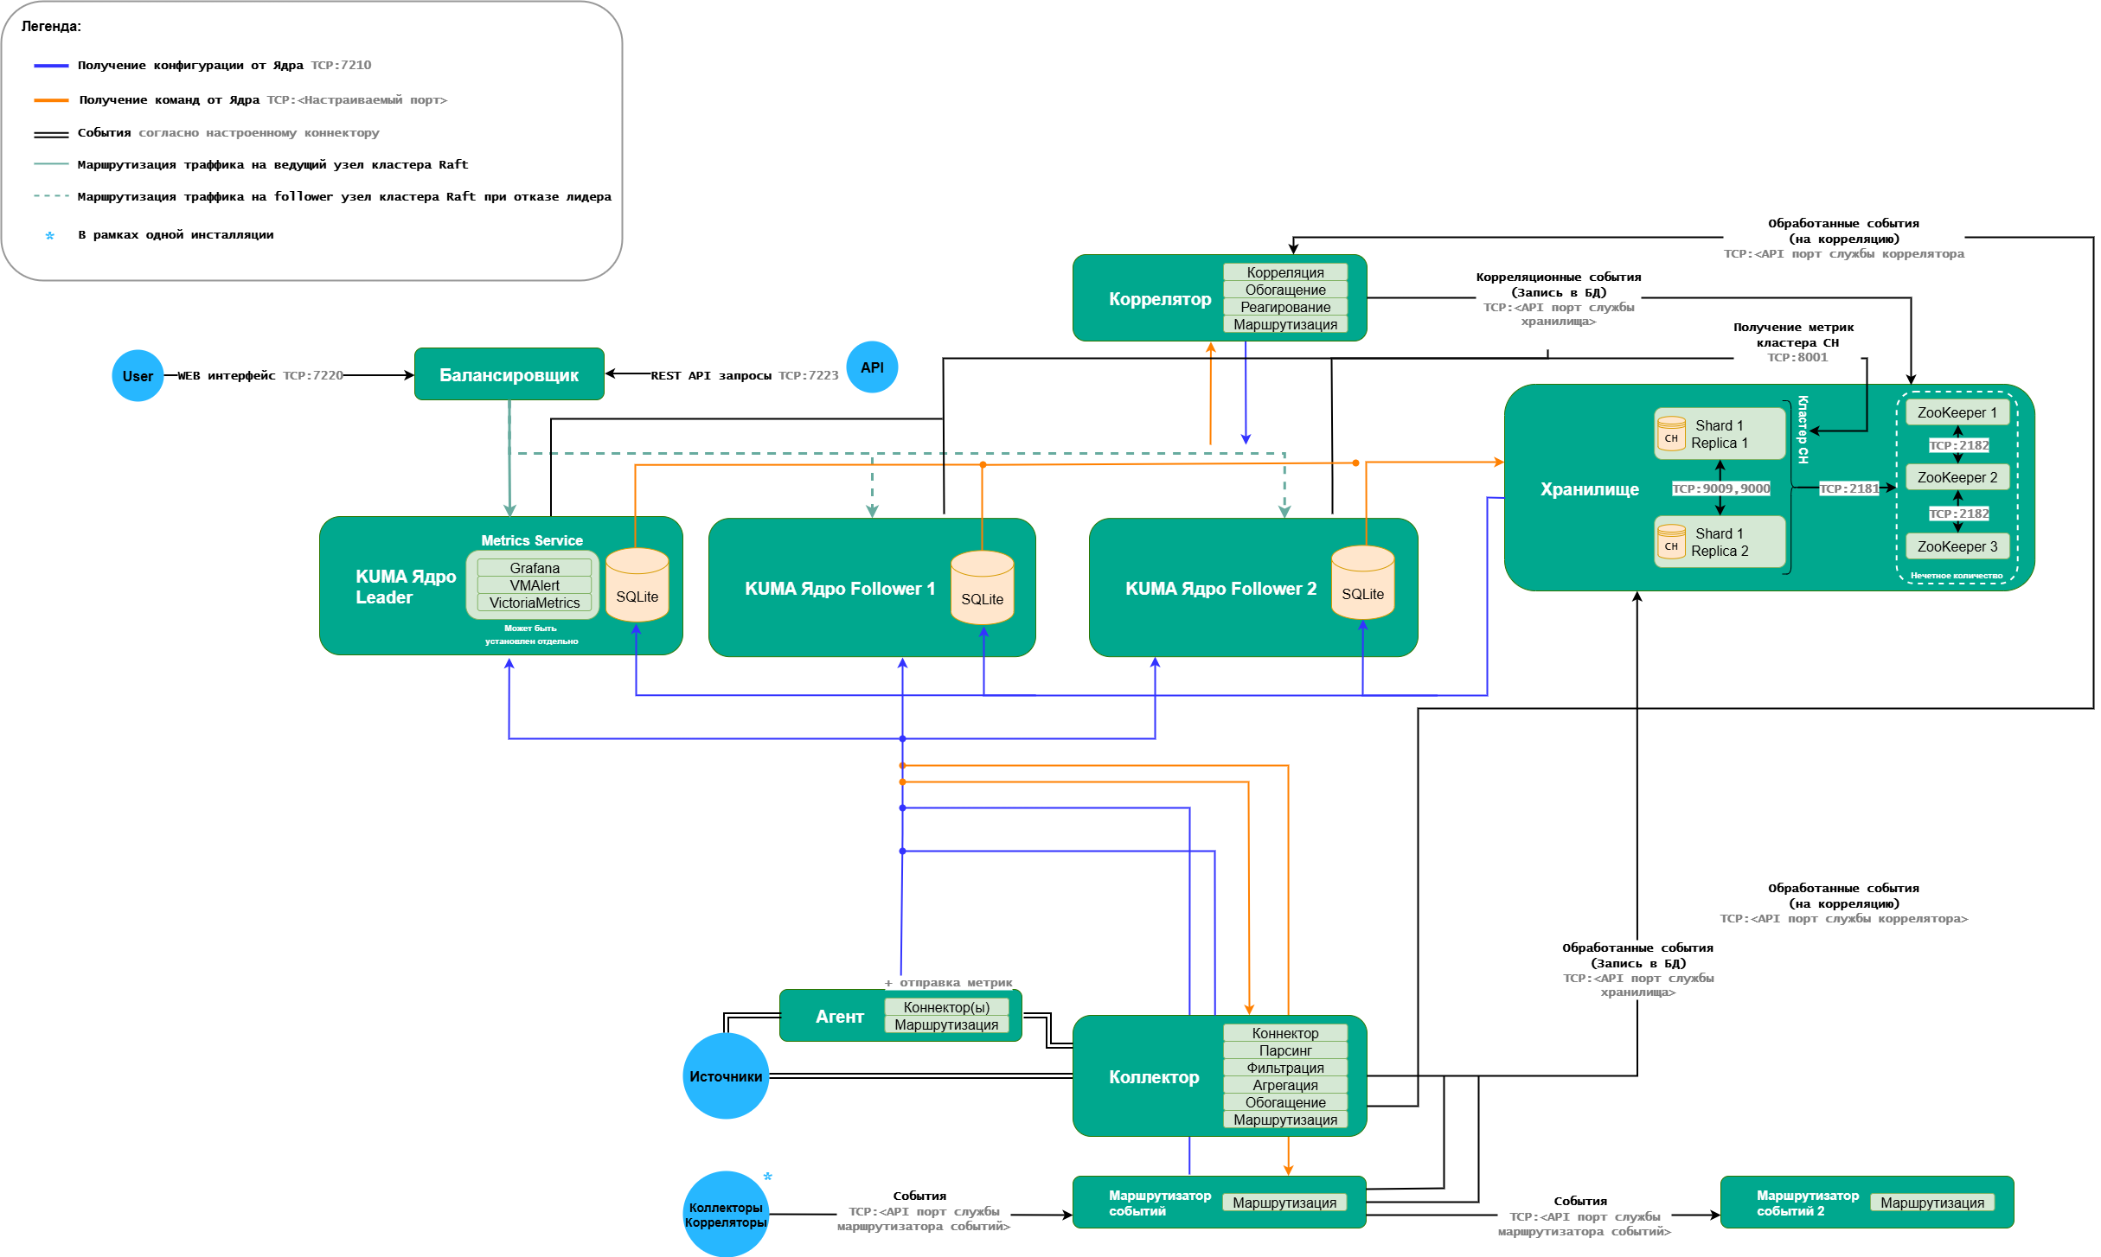
Task: Click the CH icon of Shard 1 Replica 2
Action: (x=1671, y=542)
